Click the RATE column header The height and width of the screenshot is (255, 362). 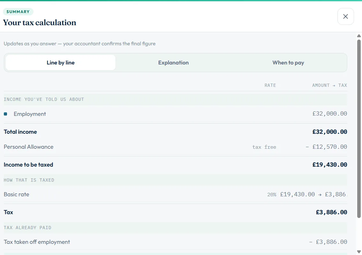pos(270,86)
